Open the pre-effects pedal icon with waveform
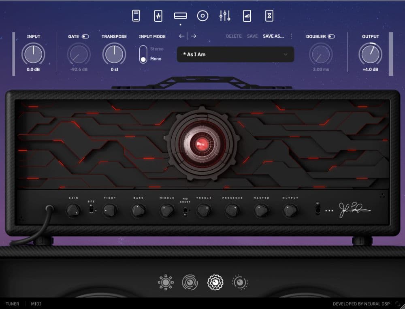The width and height of the screenshot is (405, 309). coord(158,16)
